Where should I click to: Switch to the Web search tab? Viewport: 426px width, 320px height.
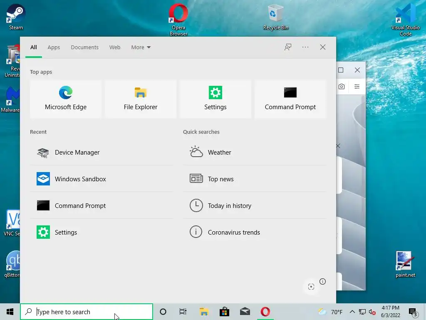click(115, 47)
